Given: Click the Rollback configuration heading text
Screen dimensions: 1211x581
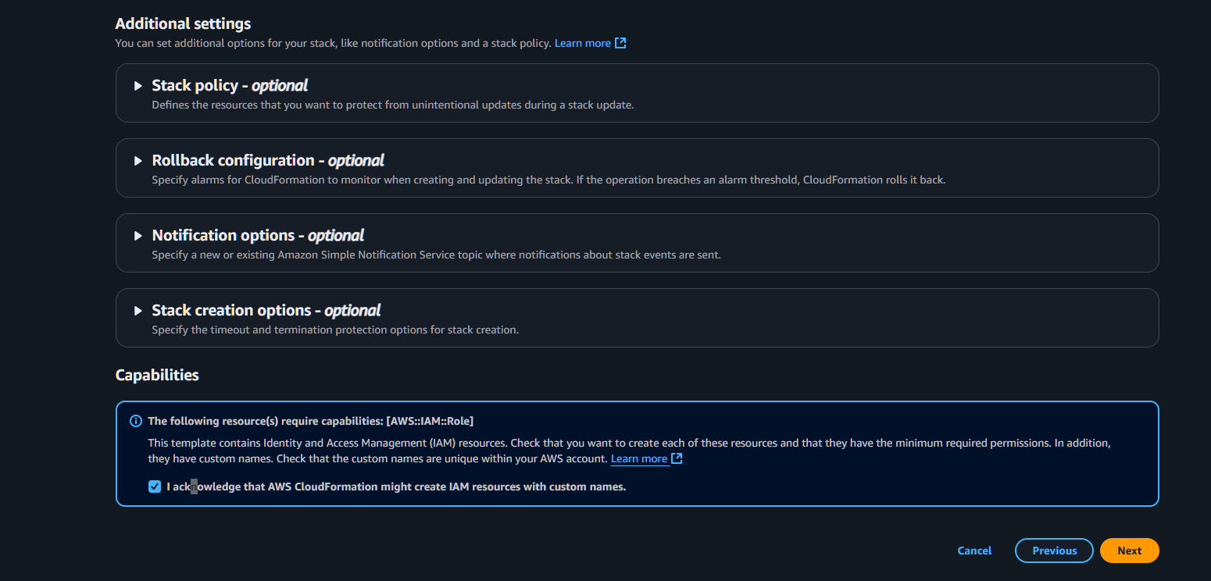Looking at the screenshot, I should (x=268, y=160).
